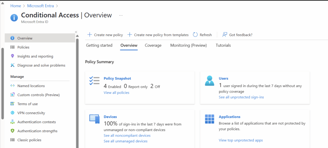Click the '2 Off' policy count
328x148 pixels.
[x=155, y=86]
